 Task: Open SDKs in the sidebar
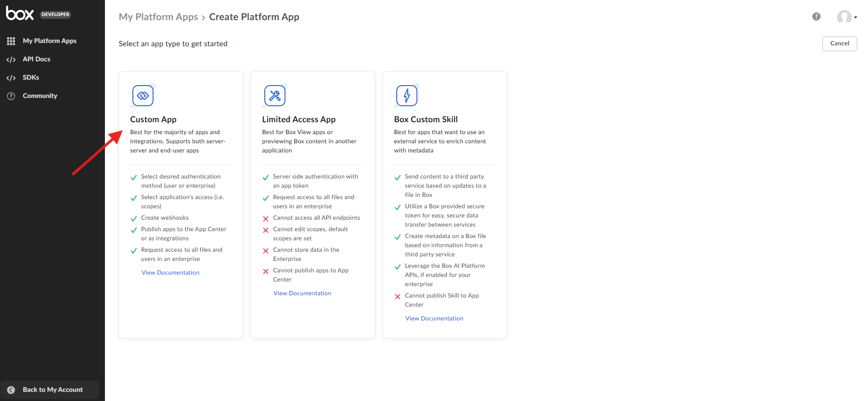[x=31, y=77]
